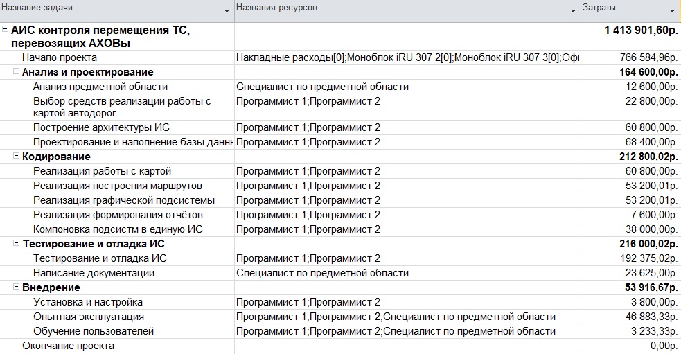681x354 pixels.
Task: Click the resources cell for 'Опытная эксплуатация'
Action: (395, 317)
